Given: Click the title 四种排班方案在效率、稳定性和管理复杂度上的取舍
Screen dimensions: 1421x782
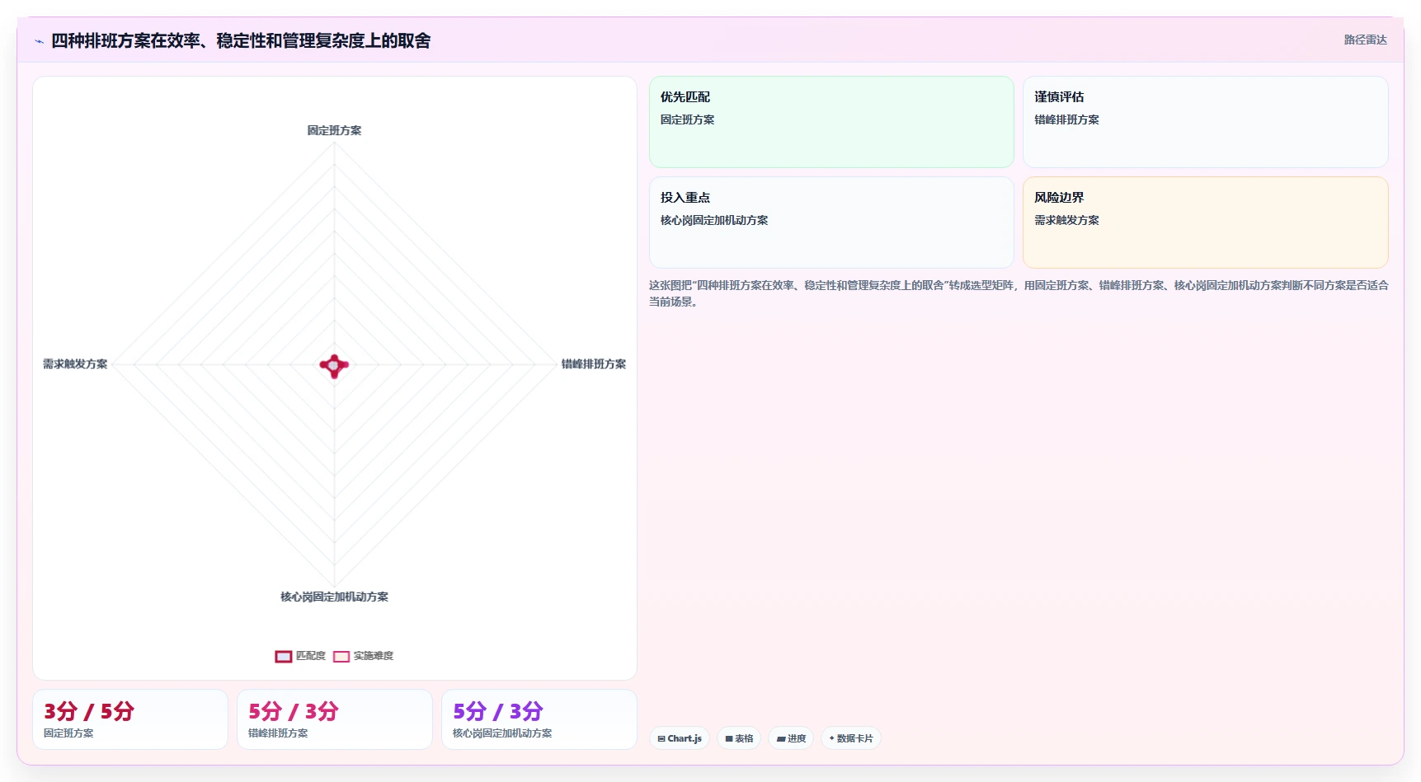Looking at the screenshot, I should coord(241,40).
